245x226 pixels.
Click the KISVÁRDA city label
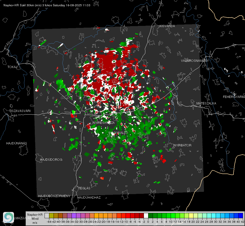(167, 26)
